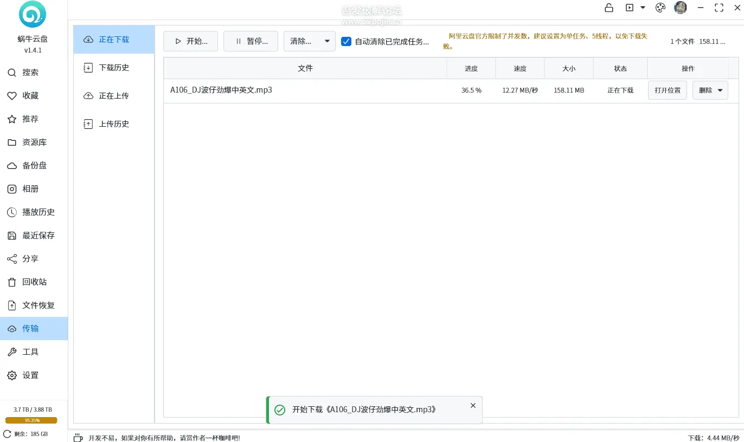Screen dimensions: 744x442
Task: Click the storage usage bar 95.35%
Action: pyautogui.click(x=31, y=420)
